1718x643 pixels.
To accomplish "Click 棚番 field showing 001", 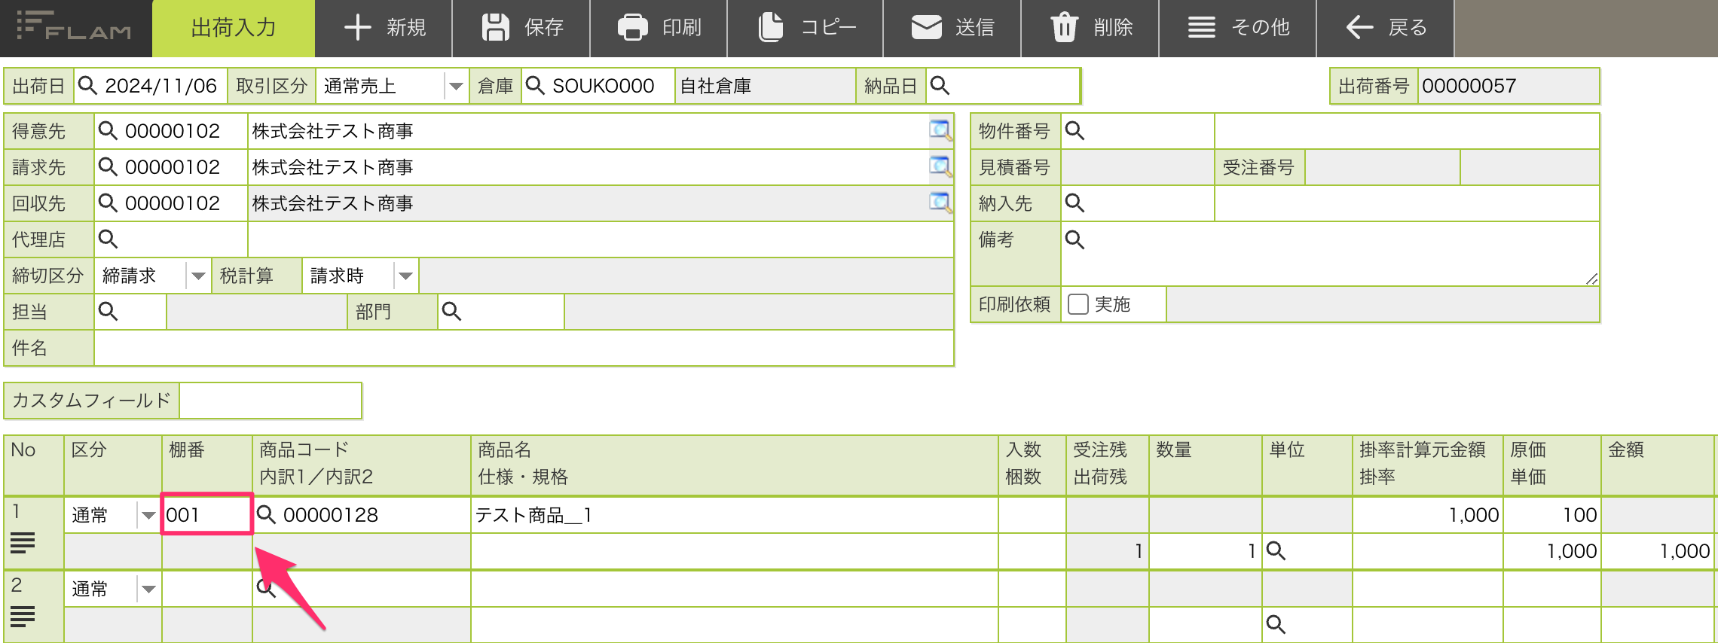I will (x=207, y=515).
